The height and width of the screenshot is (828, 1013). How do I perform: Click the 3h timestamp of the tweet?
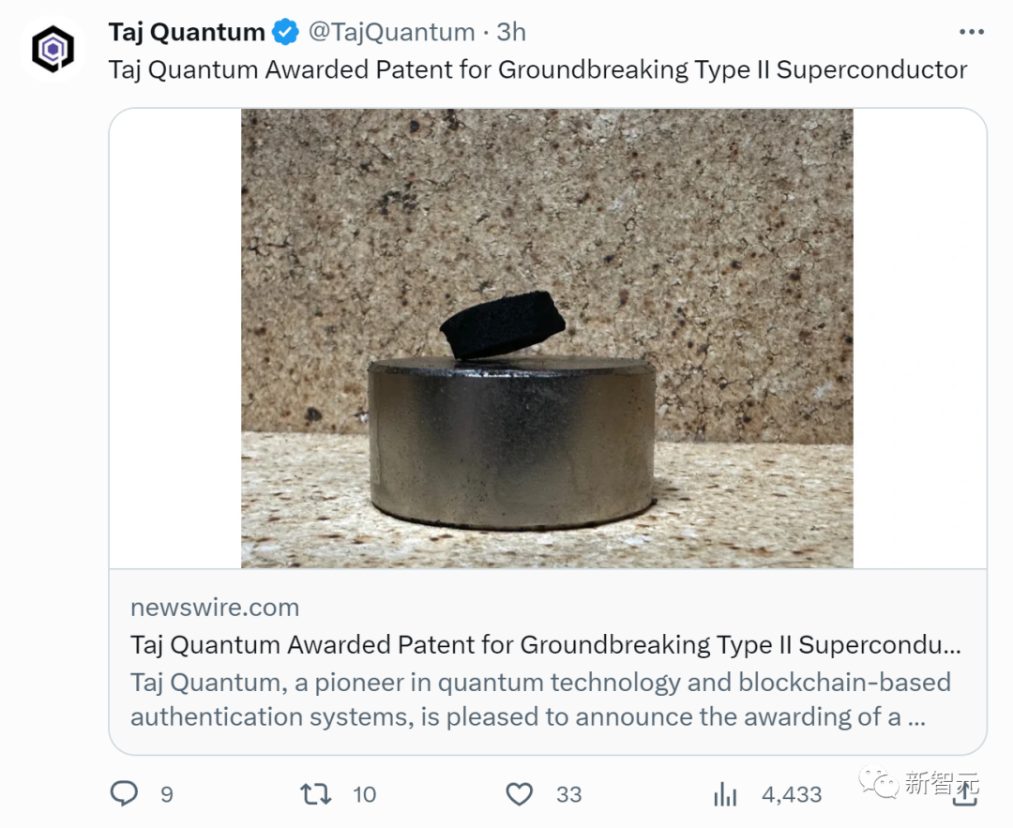click(x=511, y=32)
